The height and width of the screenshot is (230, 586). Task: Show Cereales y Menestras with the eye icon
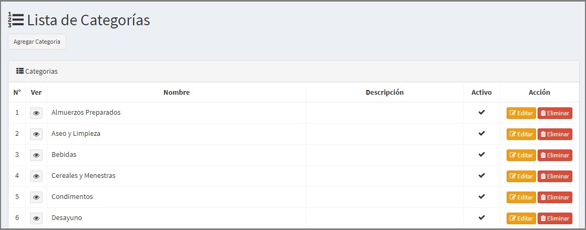point(36,176)
